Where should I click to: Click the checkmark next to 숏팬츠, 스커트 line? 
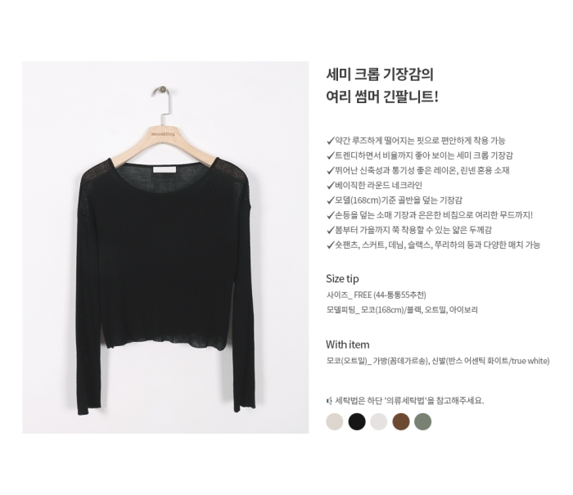click(x=331, y=245)
